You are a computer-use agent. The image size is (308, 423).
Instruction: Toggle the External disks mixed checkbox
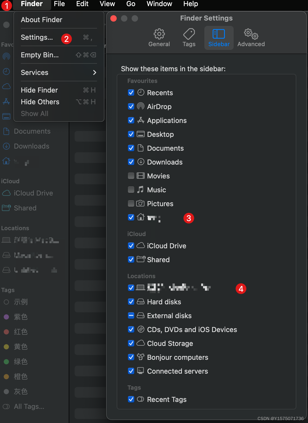click(131, 316)
